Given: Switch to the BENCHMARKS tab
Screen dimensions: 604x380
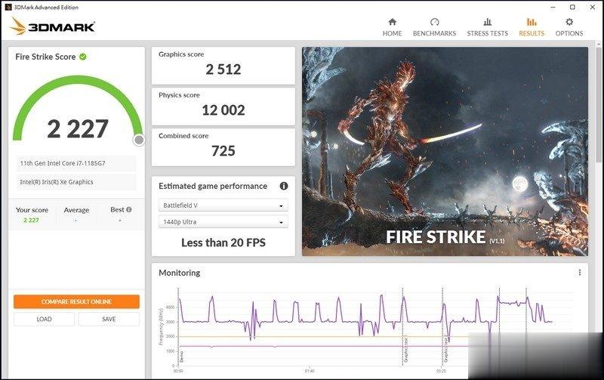Looking at the screenshot, I should tap(435, 27).
